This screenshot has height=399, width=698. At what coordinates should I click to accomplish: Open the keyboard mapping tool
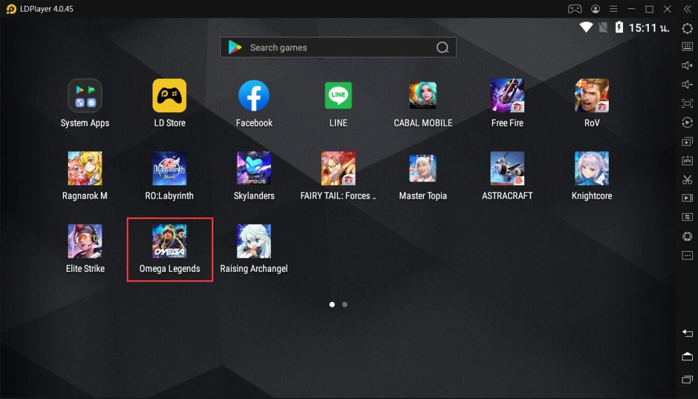[687, 46]
